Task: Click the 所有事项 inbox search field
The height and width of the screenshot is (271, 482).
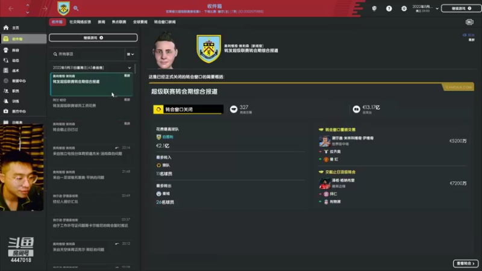Action: 87,54
